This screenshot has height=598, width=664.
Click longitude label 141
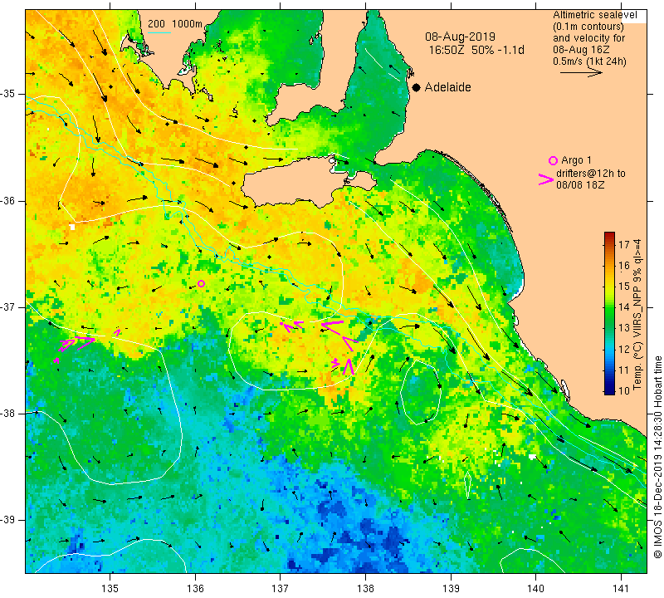click(x=621, y=588)
